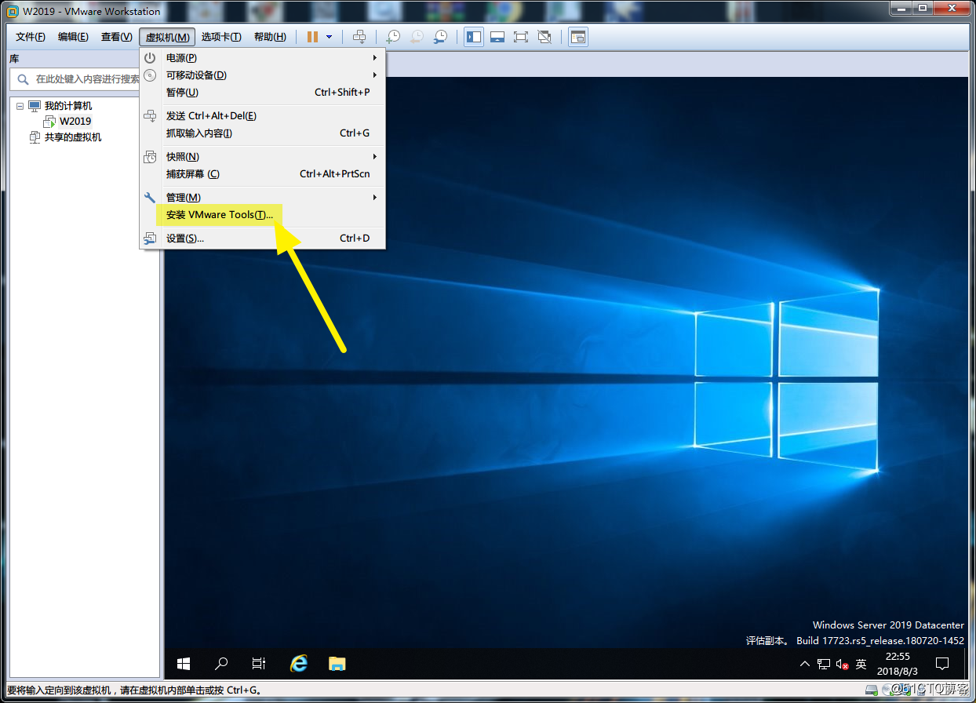The image size is (976, 703).
Task: Select 抓取输入内容(I) menu entry
Action: (263, 133)
